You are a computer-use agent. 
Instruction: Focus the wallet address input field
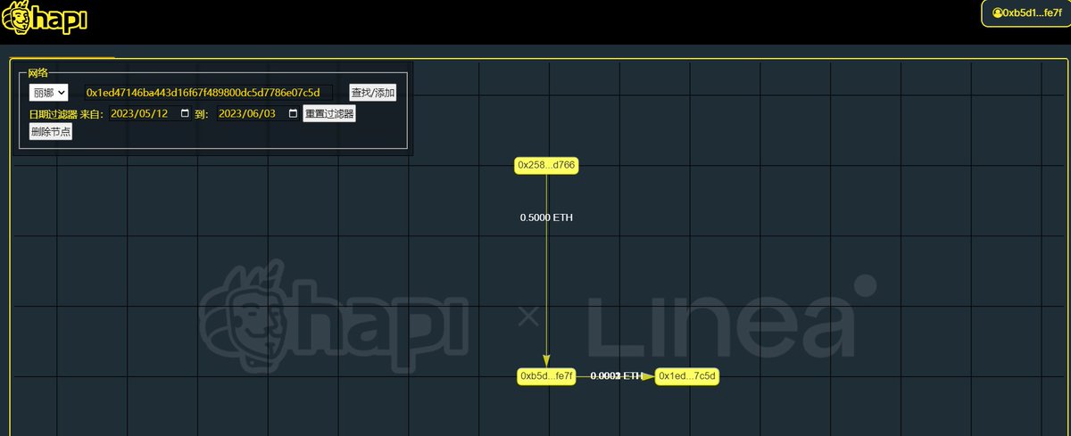pos(208,93)
